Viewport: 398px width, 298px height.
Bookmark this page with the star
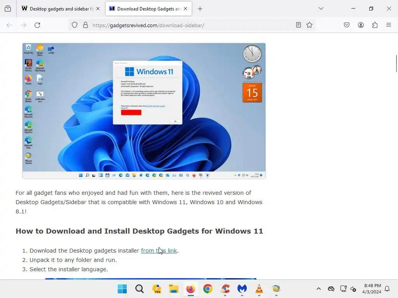click(x=309, y=25)
